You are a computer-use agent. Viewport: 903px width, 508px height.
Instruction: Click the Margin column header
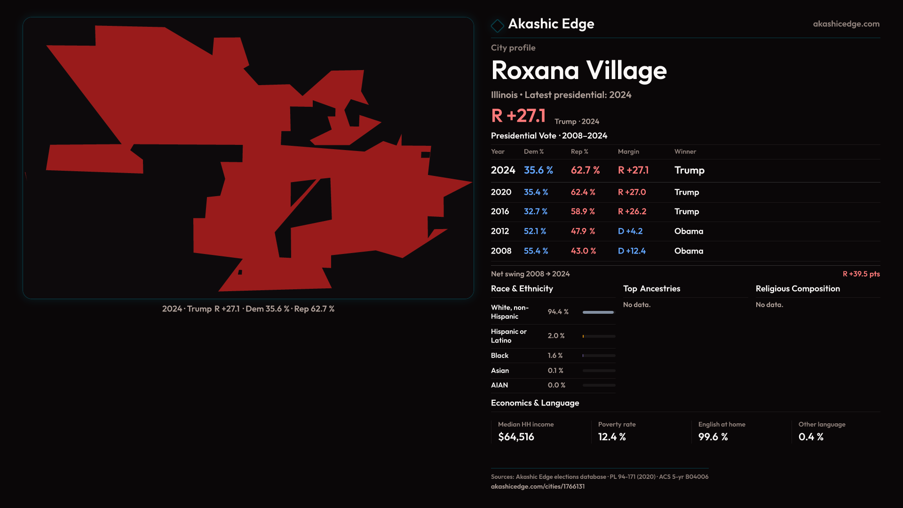(628, 151)
